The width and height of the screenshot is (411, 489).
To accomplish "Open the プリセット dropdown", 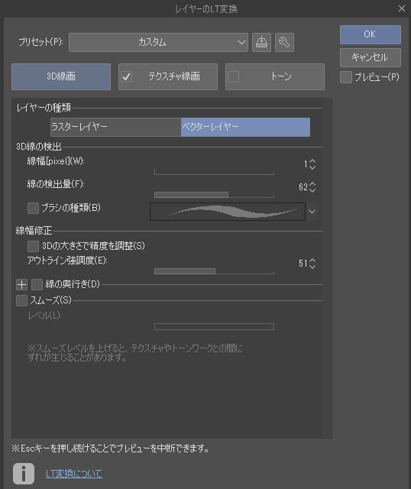I will [x=158, y=42].
